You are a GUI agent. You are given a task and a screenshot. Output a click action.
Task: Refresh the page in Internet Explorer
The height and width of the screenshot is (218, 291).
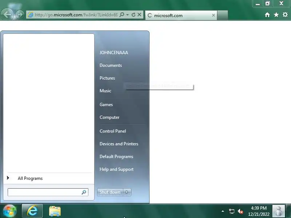pyautogui.click(x=133, y=15)
